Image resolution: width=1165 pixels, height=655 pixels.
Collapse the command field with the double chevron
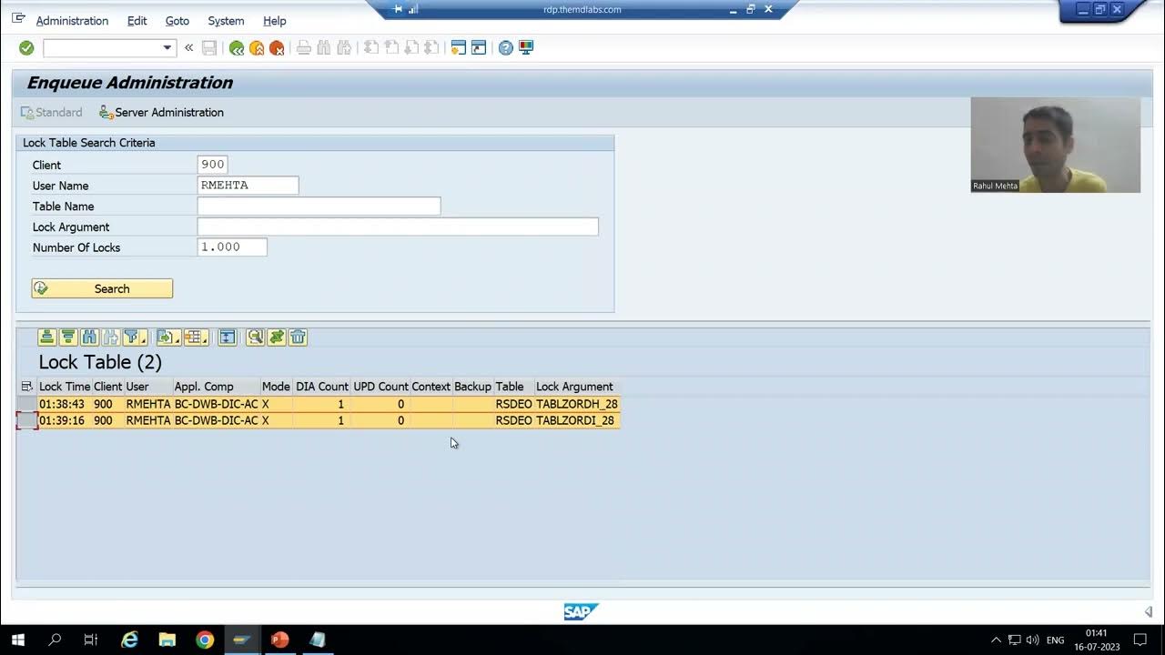[188, 47]
